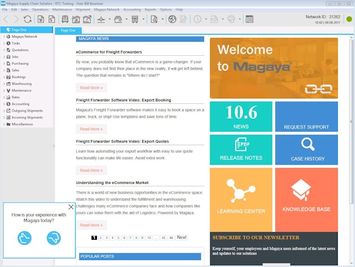Screen dimensions: 355x267
Task: Click the Refresh icon in toolbar
Action: tap(27, 19)
